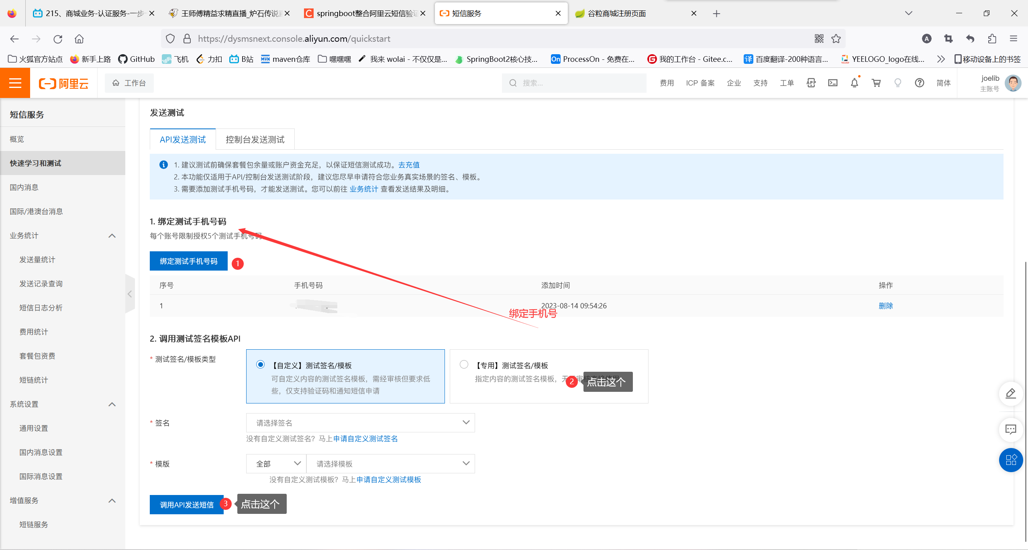1028x550 pixels.
Task: Open the API tool icon in header
Action: click(811, 83)
